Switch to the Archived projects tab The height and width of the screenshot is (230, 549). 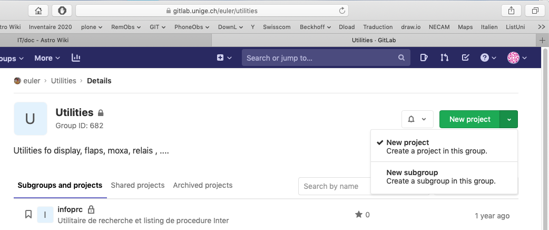(x=202, y=186)
